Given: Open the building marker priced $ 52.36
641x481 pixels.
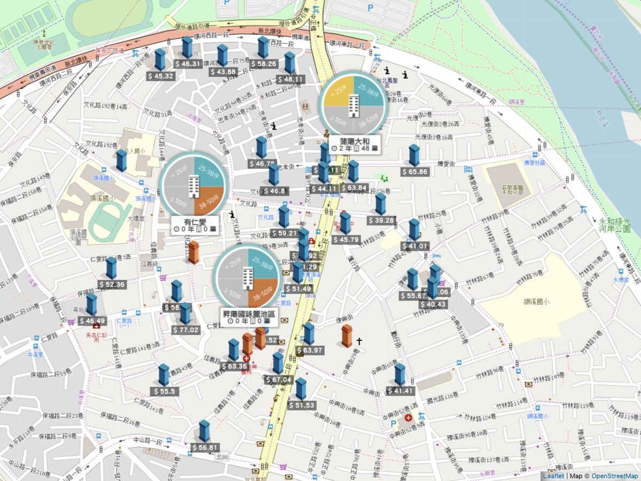Looking at the screenshot, I should [111, 268].
